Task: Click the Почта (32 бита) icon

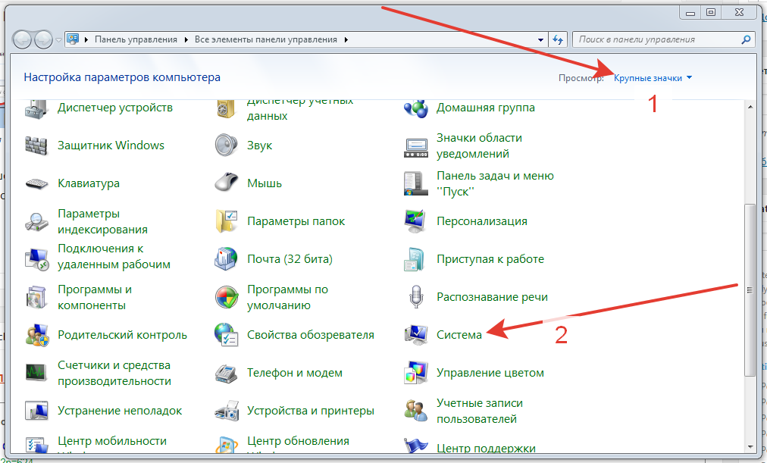Action: pyautogui.click(x=226, y=259)
